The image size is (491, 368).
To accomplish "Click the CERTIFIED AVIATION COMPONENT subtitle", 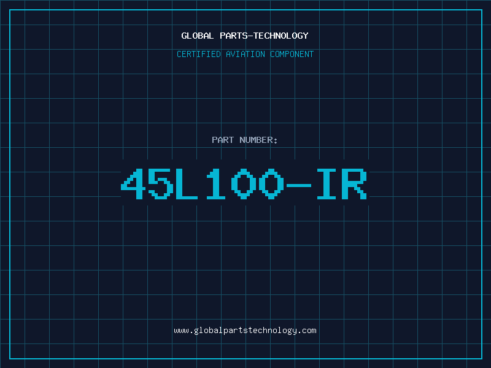I will click(245, 54).
